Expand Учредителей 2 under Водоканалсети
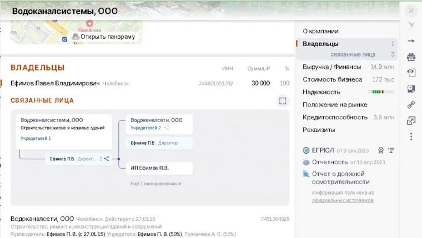 [145, 128]
